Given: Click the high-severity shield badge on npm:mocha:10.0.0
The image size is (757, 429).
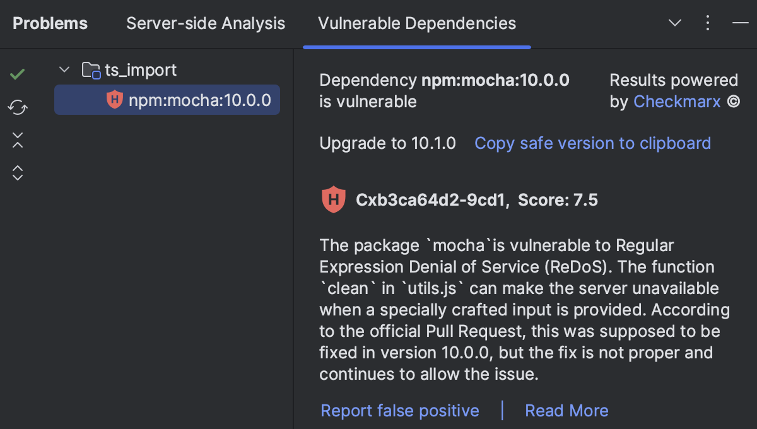Looking at the screenshot, I should click(114, 99).
